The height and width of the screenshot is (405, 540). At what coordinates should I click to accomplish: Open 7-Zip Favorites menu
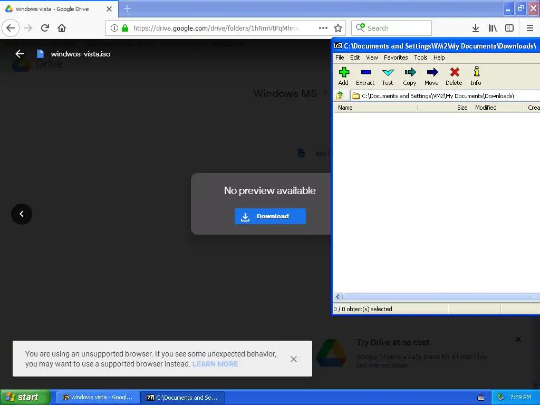[396, 57]
